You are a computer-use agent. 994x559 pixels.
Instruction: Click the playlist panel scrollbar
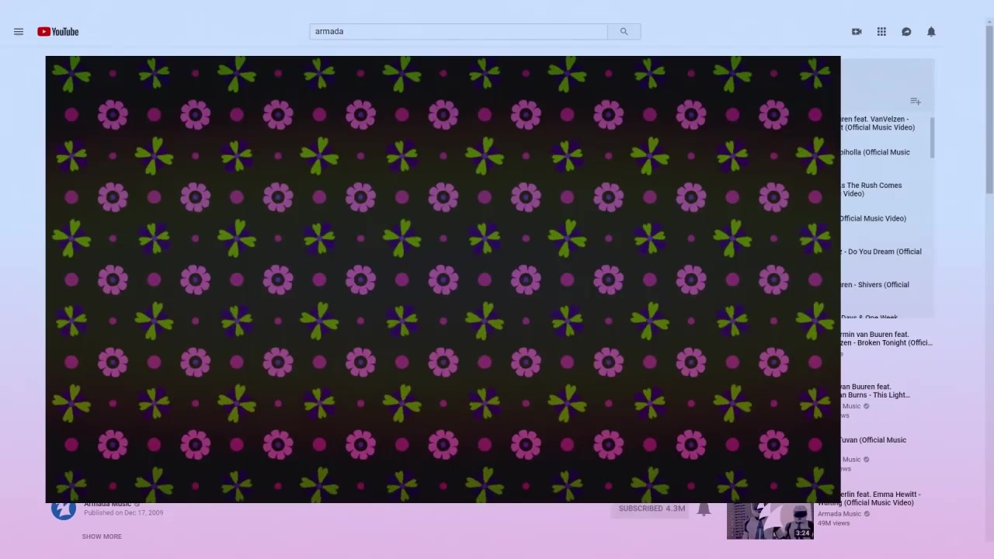click(x=932, y=138)
